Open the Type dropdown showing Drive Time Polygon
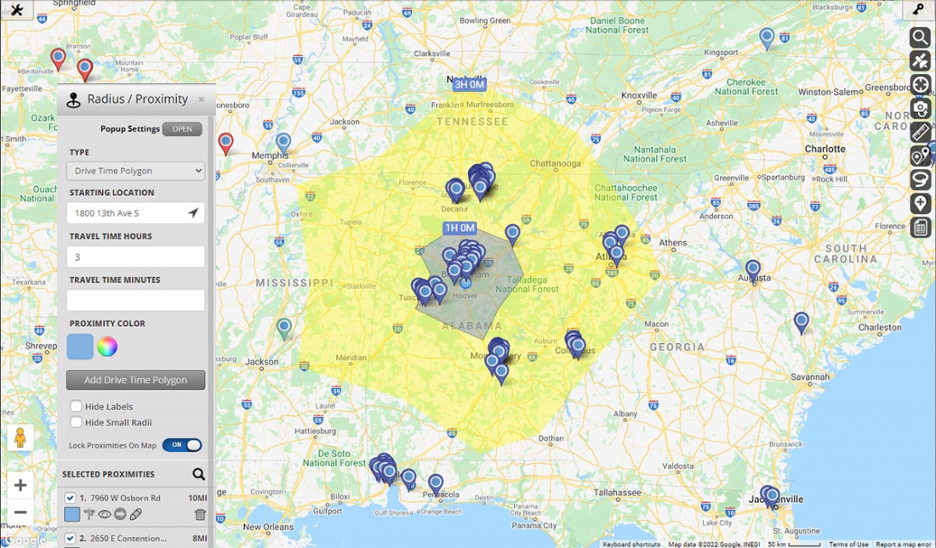 (x=134, y=171)
